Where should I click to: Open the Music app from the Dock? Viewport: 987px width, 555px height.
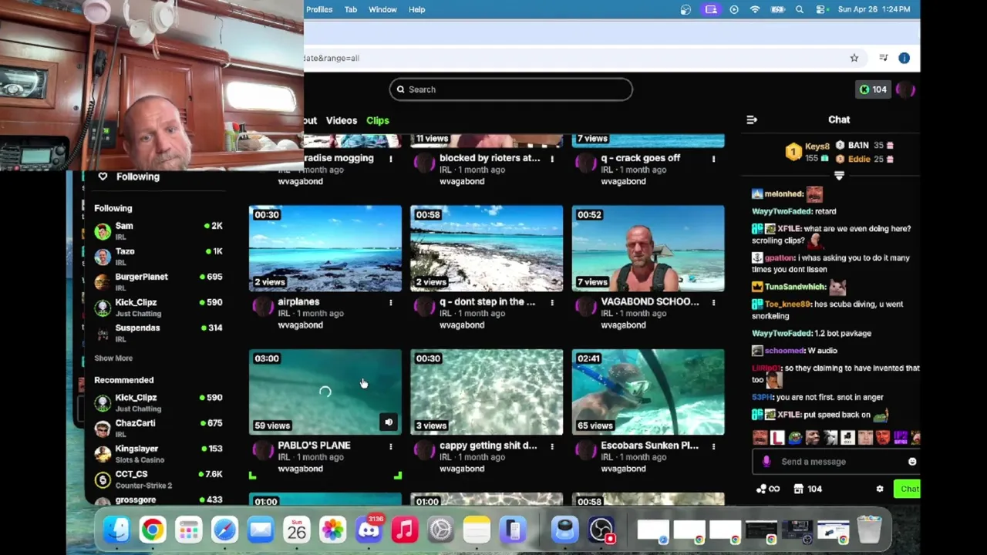[x=405, y=530]
